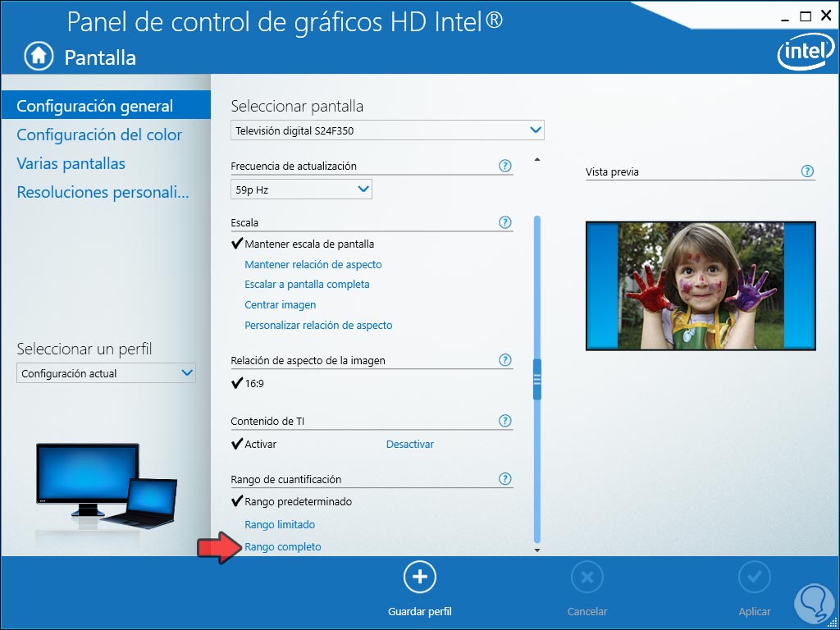Select Rango completo option
Screen dimensions: 840x630
tap(283, 547)
